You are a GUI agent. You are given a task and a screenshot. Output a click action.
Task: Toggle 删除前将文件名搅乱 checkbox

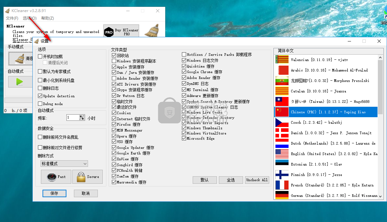[x=40, y=137]
